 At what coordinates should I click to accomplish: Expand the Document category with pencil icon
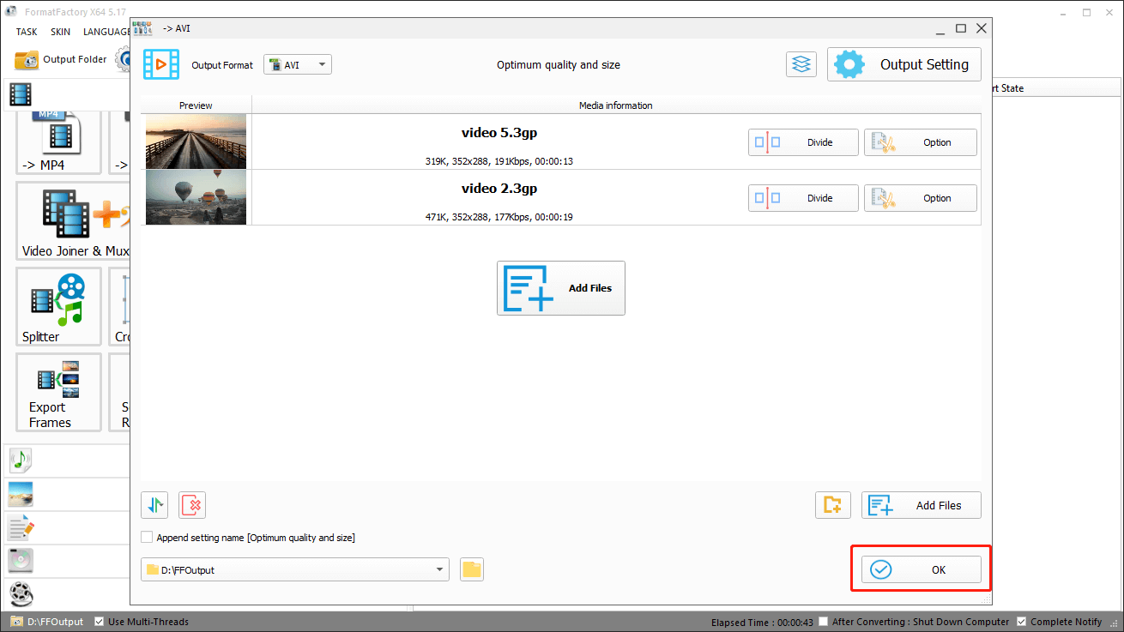pyautogui.click(x=21, y=527)
